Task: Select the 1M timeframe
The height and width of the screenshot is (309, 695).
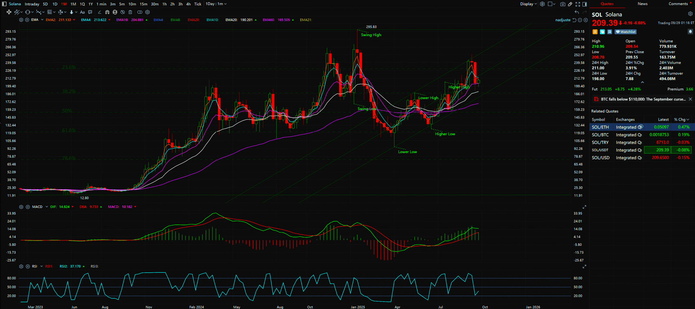Action: (73, 4)
